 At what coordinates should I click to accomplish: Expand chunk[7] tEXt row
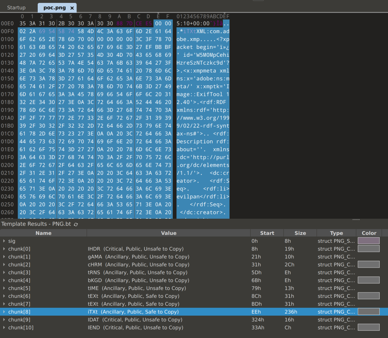point(4,304)
